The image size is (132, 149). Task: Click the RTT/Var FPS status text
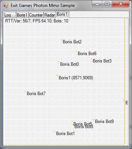37,21
